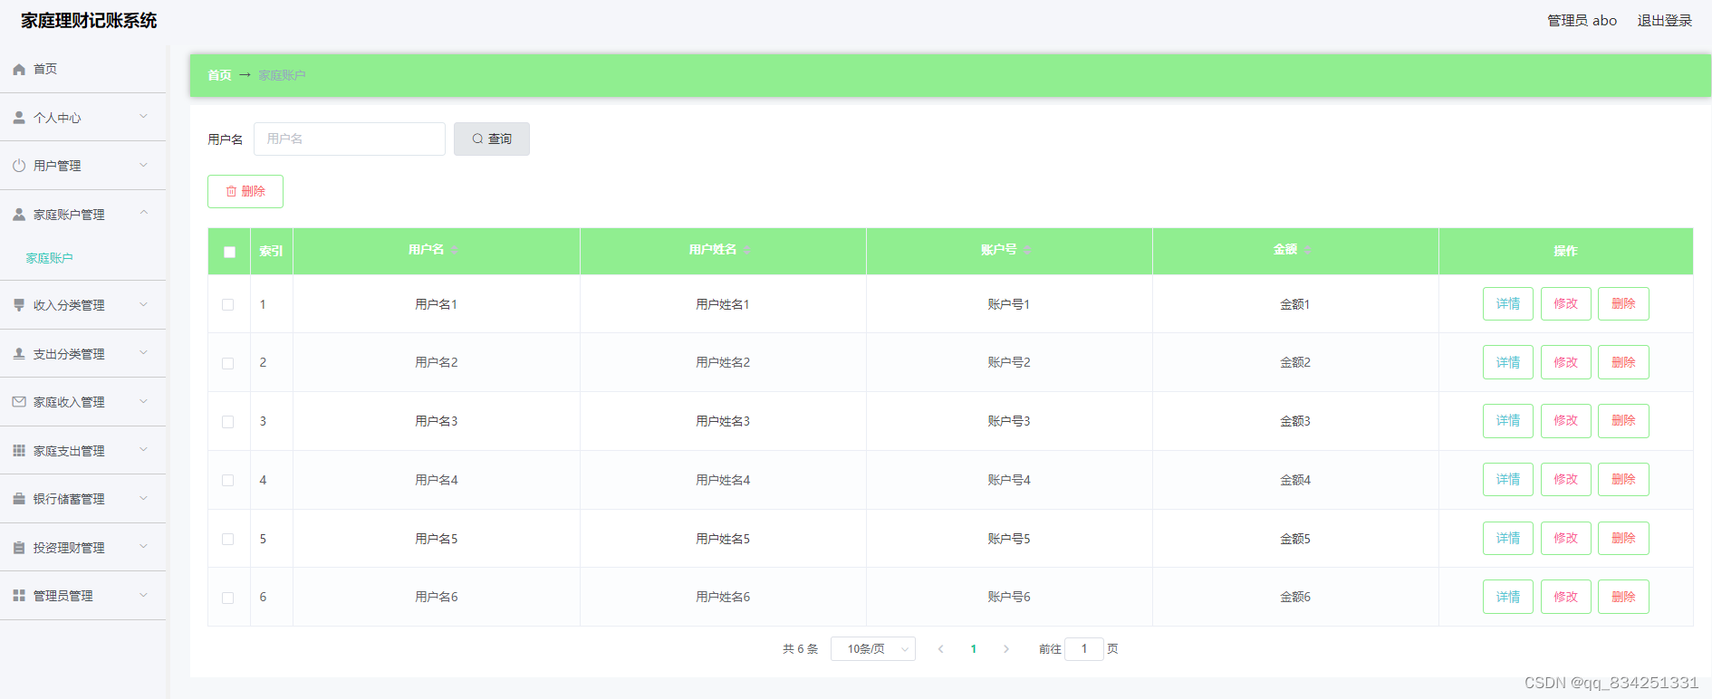The height and width of the screenshot is (699, 1712).
Task: Click the 账户号3 table cell
Action: tap(1009, 421)
